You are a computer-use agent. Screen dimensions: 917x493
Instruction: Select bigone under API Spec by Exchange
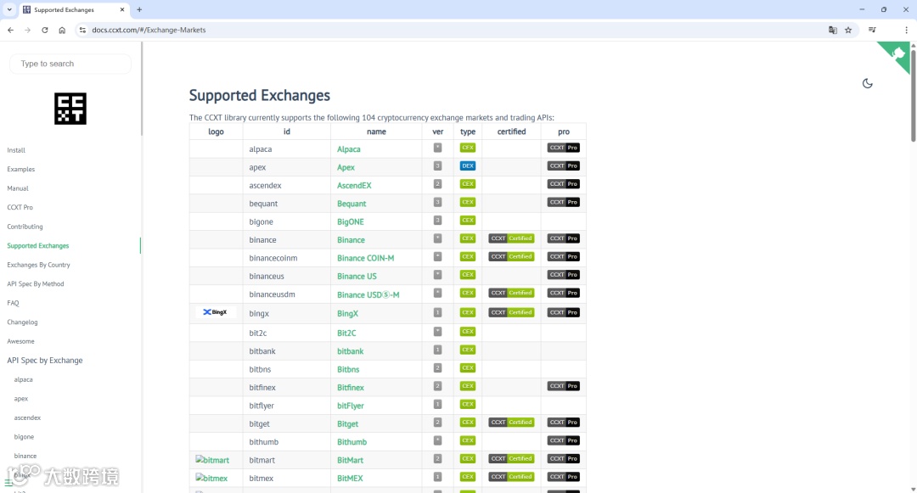pos(24,437)
